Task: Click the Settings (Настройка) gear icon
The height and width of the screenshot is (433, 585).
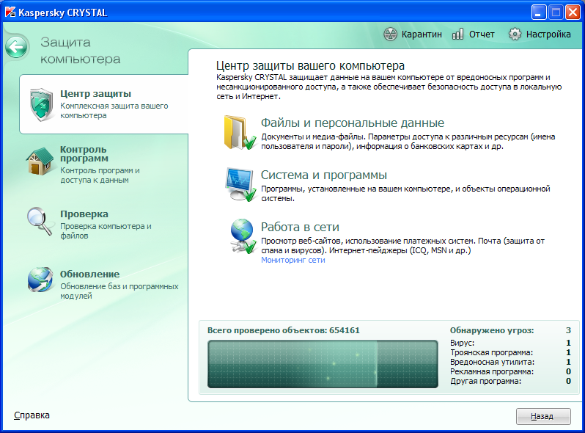Action: (x=515, y=34)
